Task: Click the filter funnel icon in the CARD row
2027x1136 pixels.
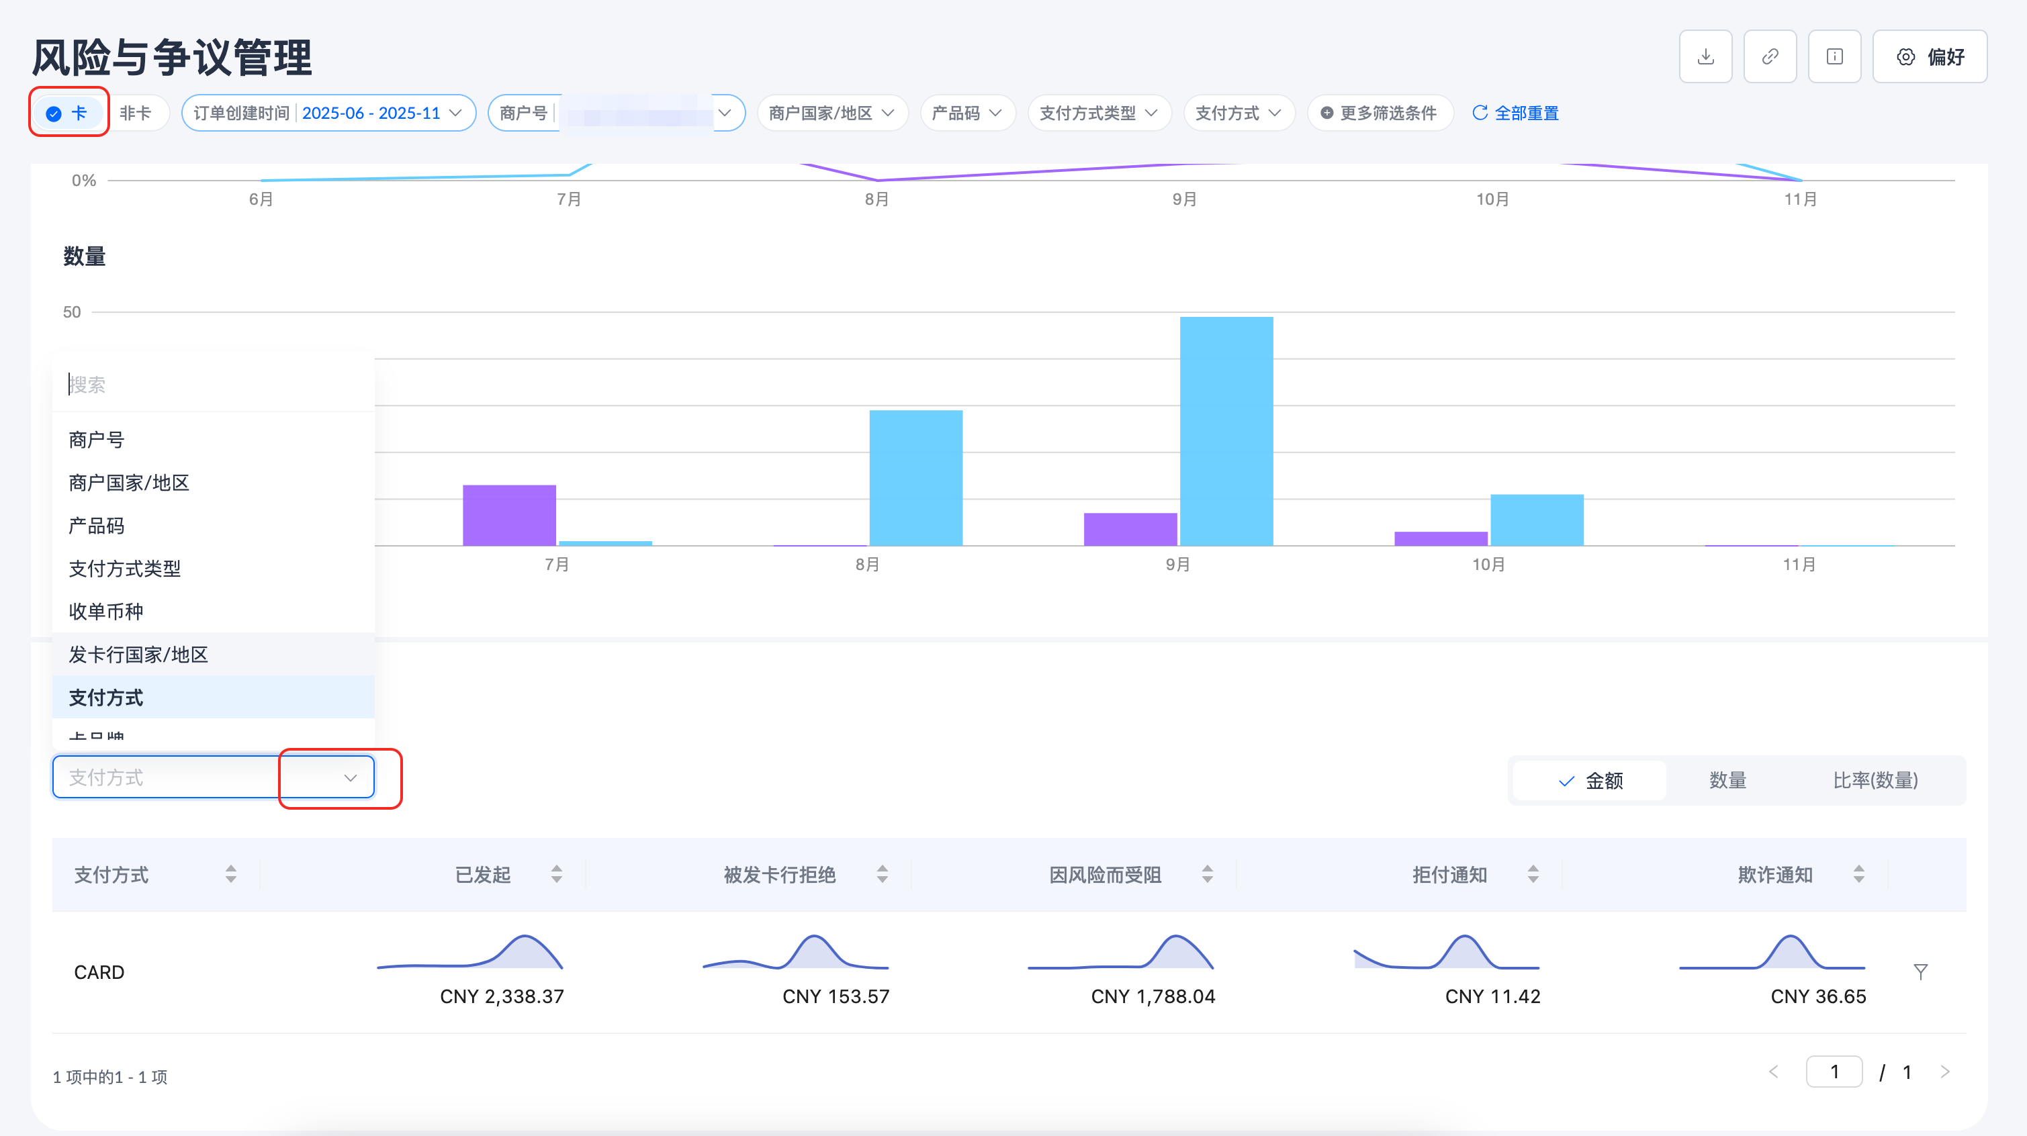Action: coord(1920,972)
